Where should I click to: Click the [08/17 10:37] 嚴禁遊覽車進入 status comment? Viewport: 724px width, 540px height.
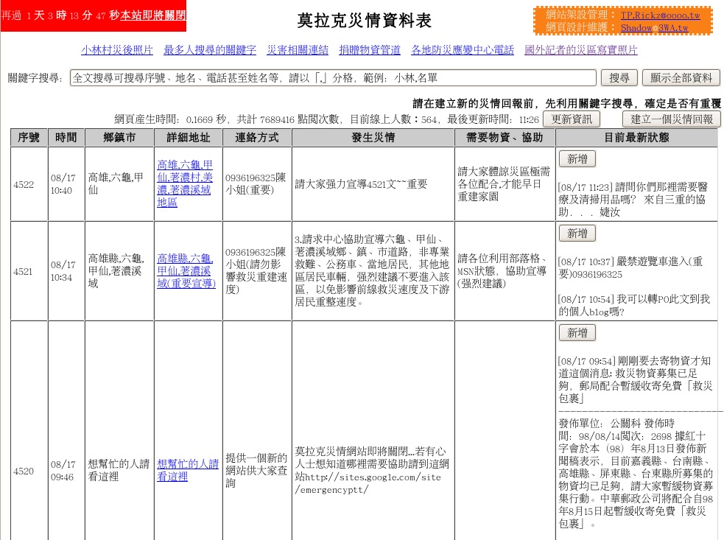pos(630,268)
